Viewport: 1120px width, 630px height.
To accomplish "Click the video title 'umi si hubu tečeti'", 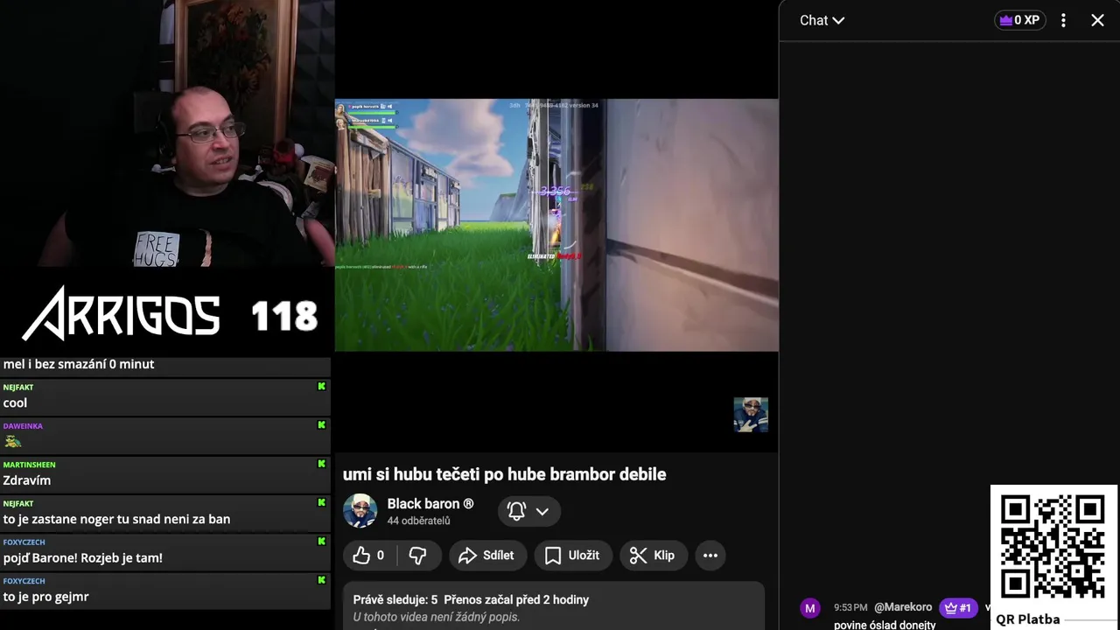I will click(504, 474).
